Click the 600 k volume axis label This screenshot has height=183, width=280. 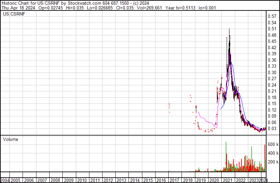click(273, 144)
